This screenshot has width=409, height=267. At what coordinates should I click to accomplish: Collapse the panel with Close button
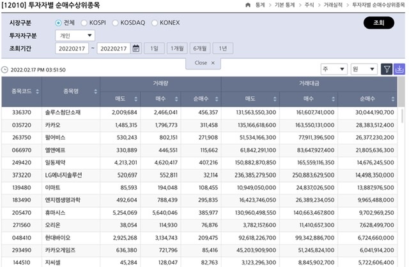tap(204, 62)
